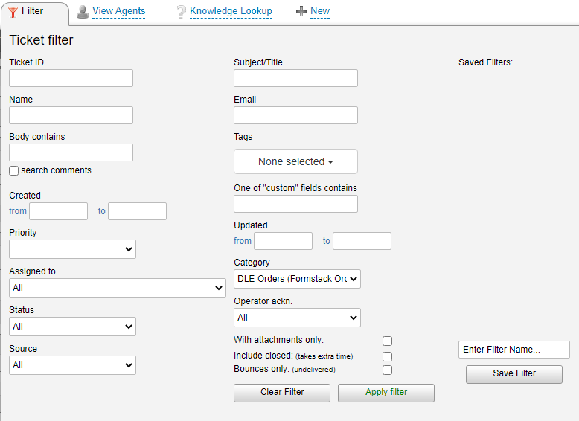579x421 pixels.
Task: Click the Knowledge Lookup question mark icon
Action: coord(181,12)
